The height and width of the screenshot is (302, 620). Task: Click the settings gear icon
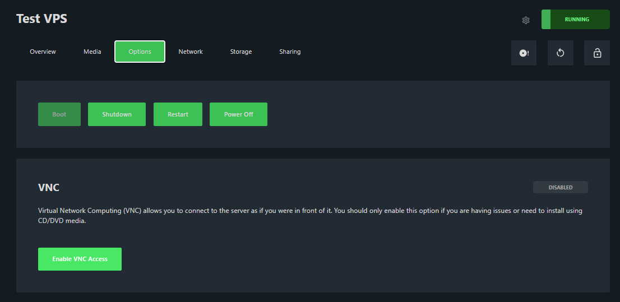click(526, 20)
